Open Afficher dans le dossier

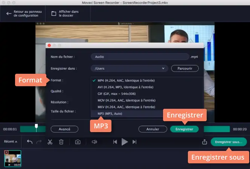(x=69, y=14)
